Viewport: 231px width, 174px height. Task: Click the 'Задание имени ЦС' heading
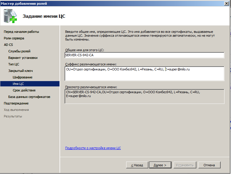(44, 16)
